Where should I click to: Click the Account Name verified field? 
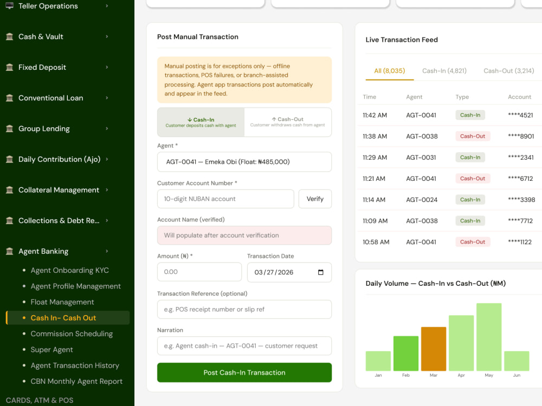tap(244, 235)
